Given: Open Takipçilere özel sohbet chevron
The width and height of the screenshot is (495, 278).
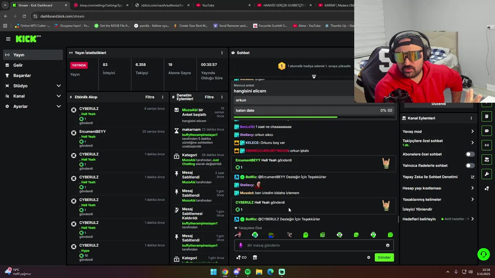Looking at the screenshot, I should click(472, 143).
